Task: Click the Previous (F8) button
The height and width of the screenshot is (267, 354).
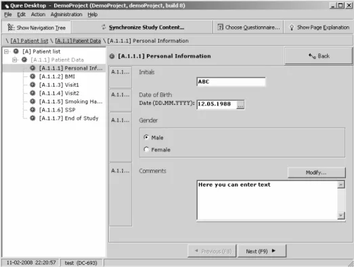Action: (x=213, y=251)
